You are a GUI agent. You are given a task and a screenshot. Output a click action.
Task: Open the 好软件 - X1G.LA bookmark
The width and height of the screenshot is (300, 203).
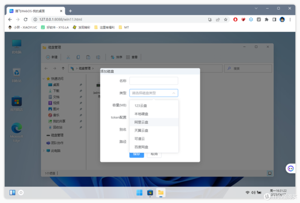pos(55,27)
